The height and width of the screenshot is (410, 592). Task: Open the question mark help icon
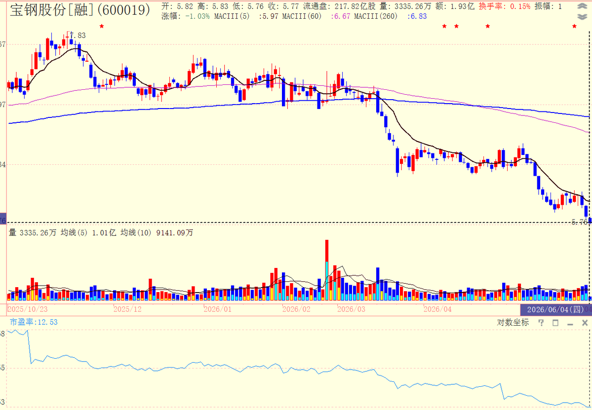pos(541,323)
